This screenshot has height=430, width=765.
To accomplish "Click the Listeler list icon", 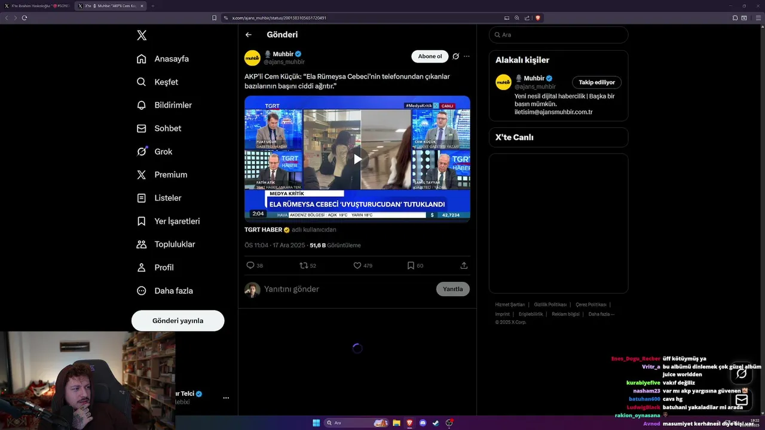I will 142,198.
